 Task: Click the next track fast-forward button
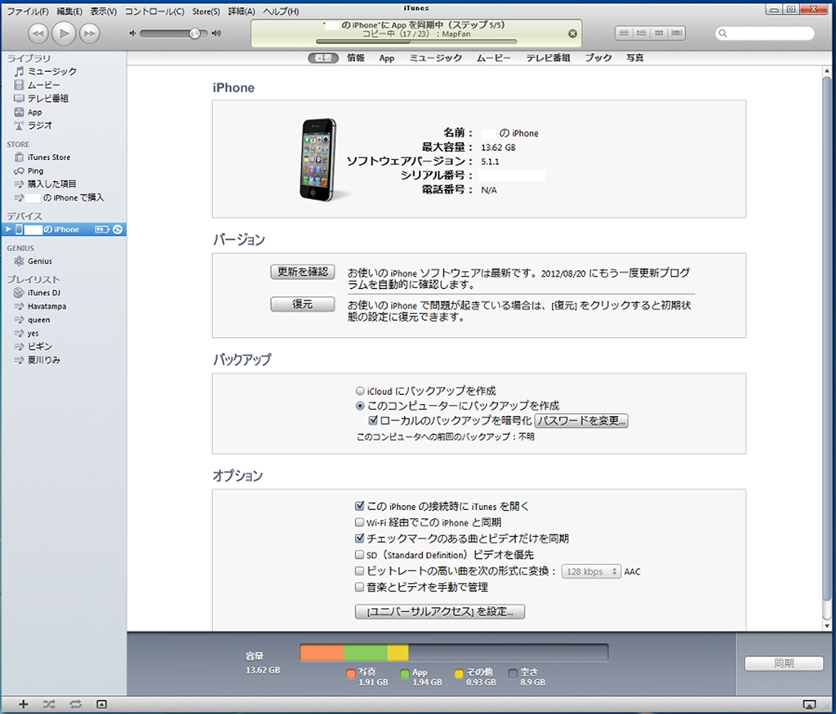point(90,33)
